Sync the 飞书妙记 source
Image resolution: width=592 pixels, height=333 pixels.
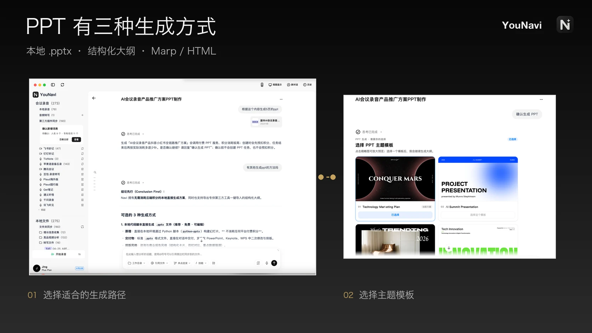click(x=82, y=149)
